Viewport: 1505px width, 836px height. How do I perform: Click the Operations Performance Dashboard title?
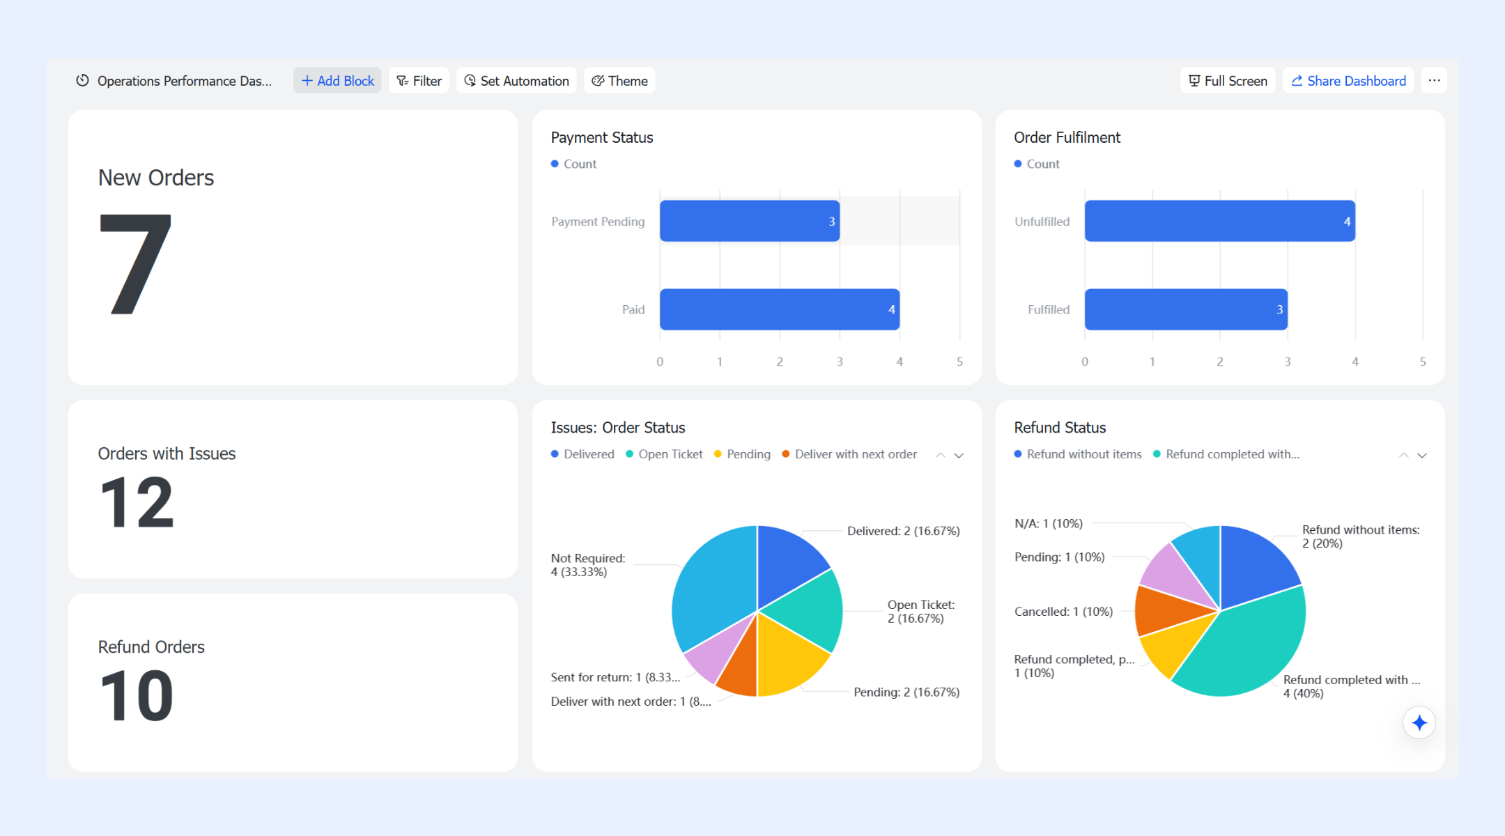point(185,81)
